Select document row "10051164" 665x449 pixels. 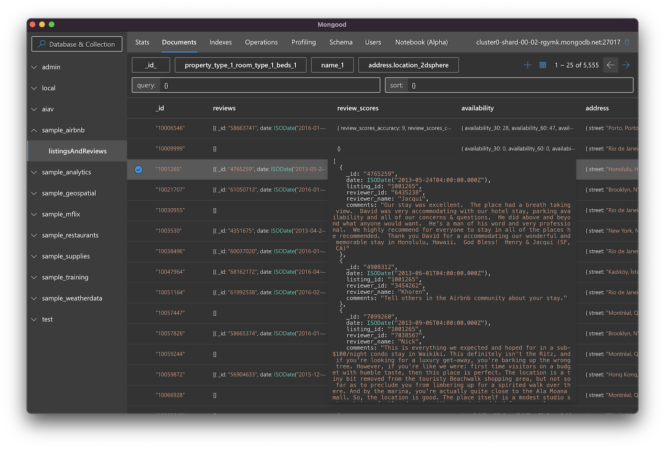[x=227, y=292]
